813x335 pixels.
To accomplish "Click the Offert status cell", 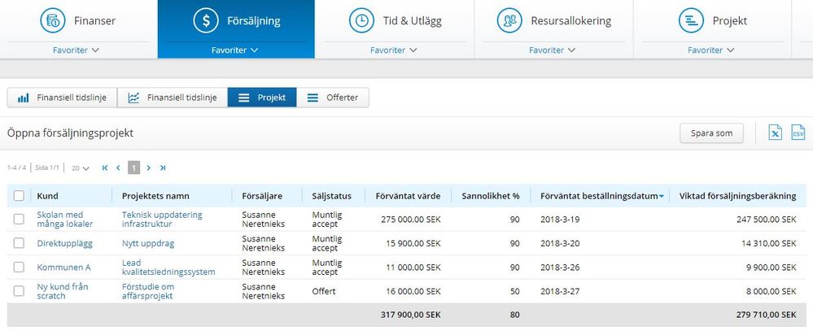I will 324,291.
